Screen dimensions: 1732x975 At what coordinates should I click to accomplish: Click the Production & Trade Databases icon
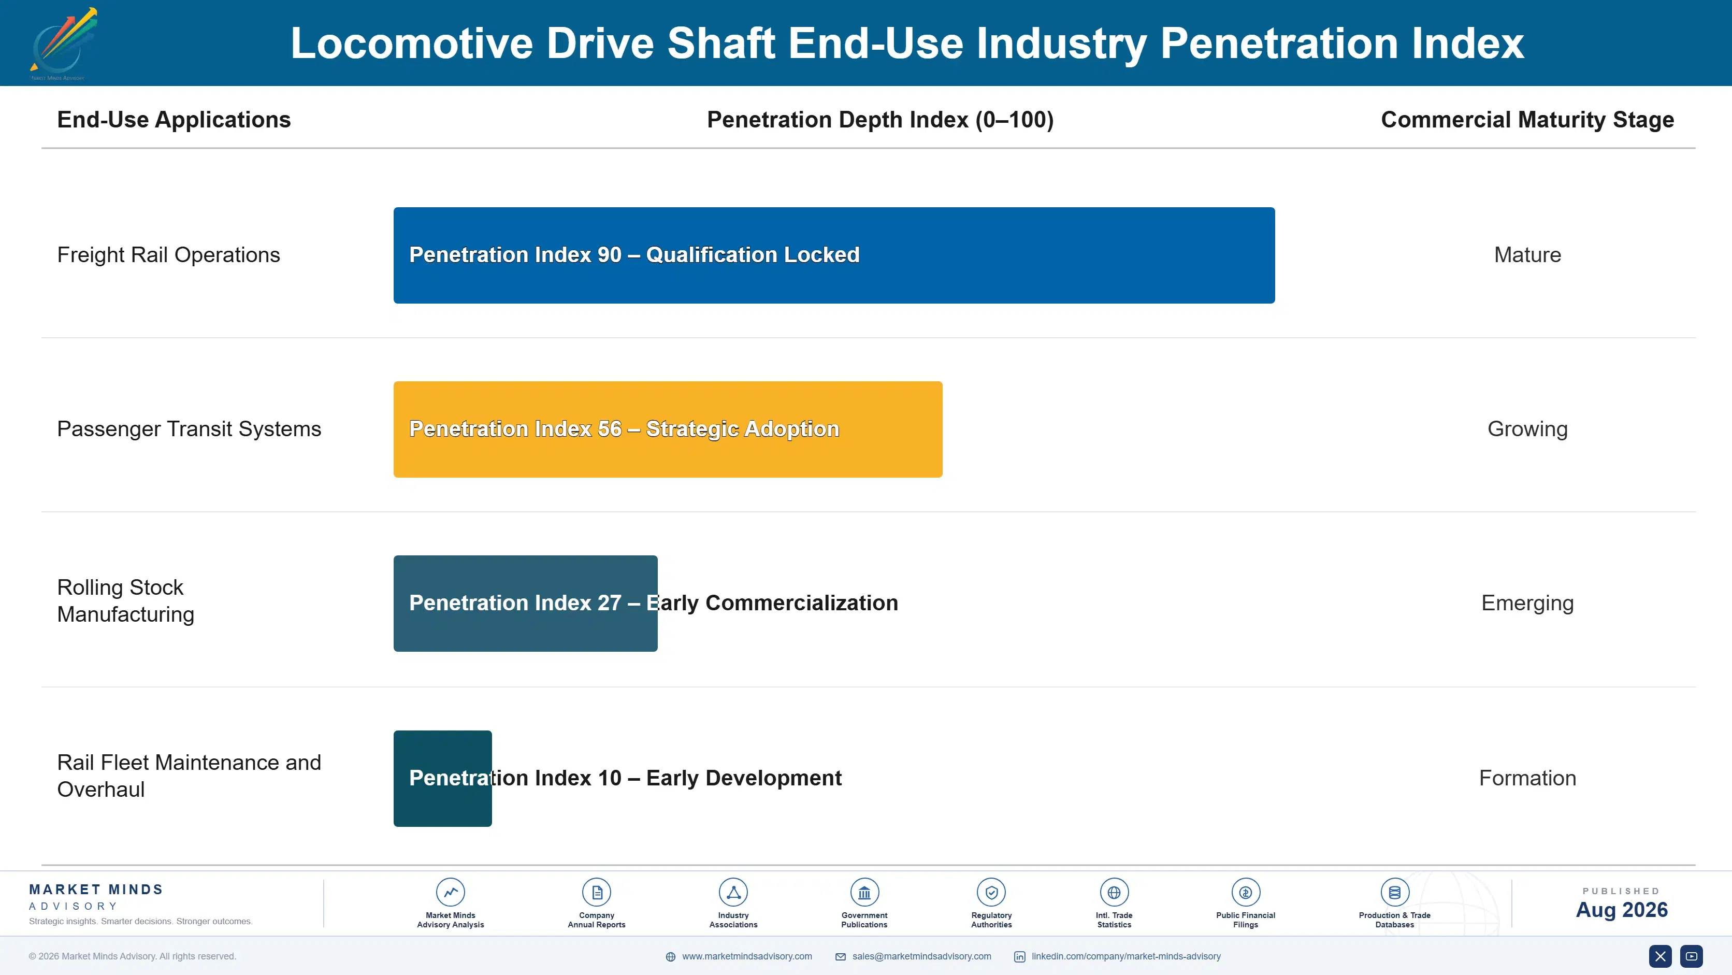click(x=1394, y=892)
